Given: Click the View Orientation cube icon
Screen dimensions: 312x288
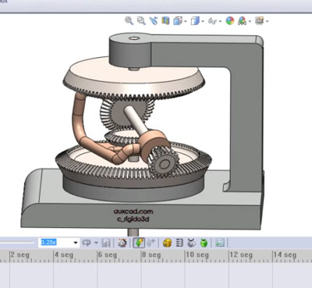Looking at the screenshot, I should (x=178, y=20).
